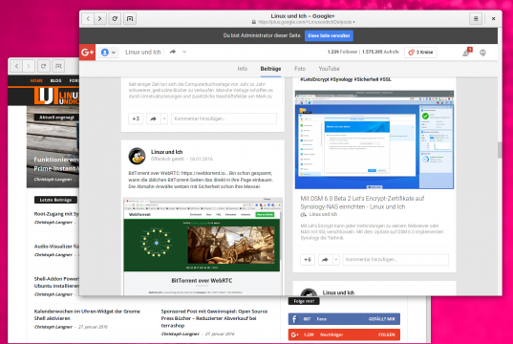Close the Google+ browser window

[x=493, y=19]
